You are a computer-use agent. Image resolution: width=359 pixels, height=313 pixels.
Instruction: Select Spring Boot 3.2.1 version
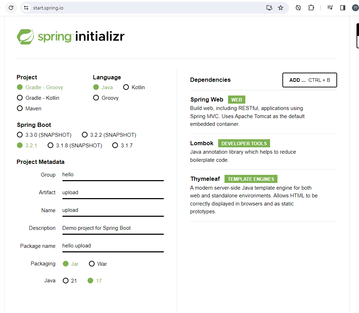pos(27,146)
